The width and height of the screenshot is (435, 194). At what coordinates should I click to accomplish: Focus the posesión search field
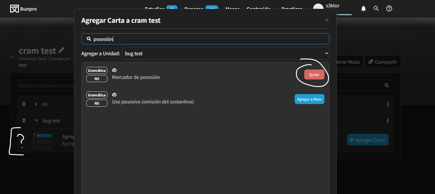pyautogui.click(x=205, y=39)
